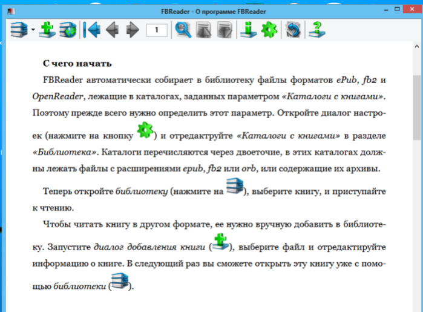Viewport: 423px width, 312px height.
Task: Click the heading 'С чего начать'
Action: click(77, 64)
